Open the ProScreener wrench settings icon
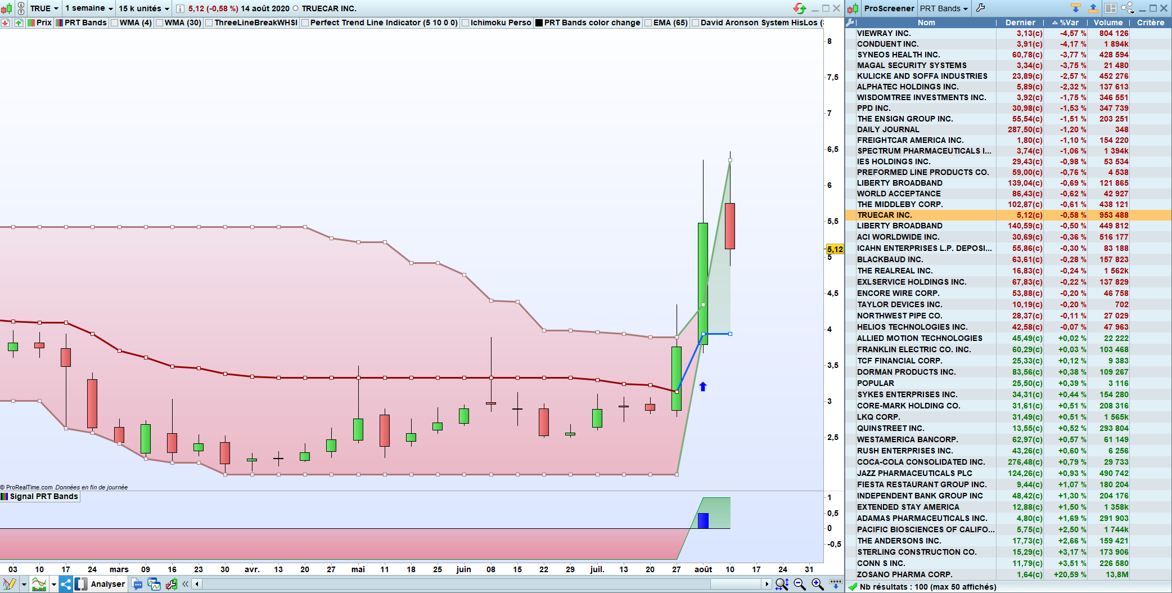Screen dimensions: 1172x593 981,8
